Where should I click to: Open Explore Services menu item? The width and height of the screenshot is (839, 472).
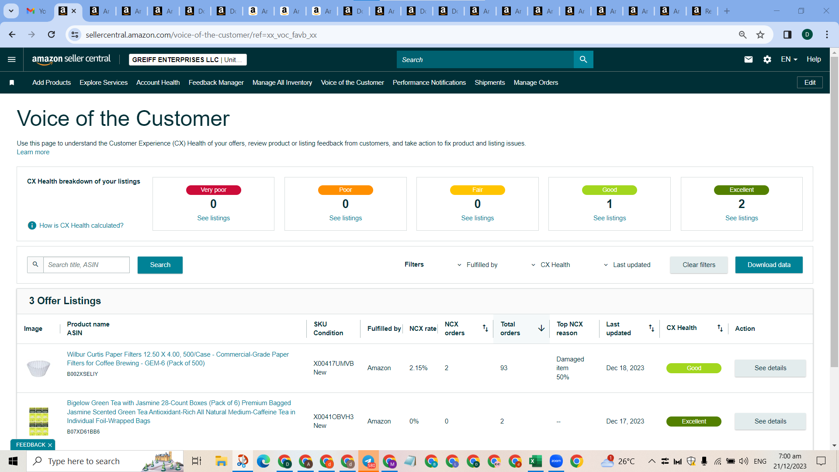tap(104, 83)
